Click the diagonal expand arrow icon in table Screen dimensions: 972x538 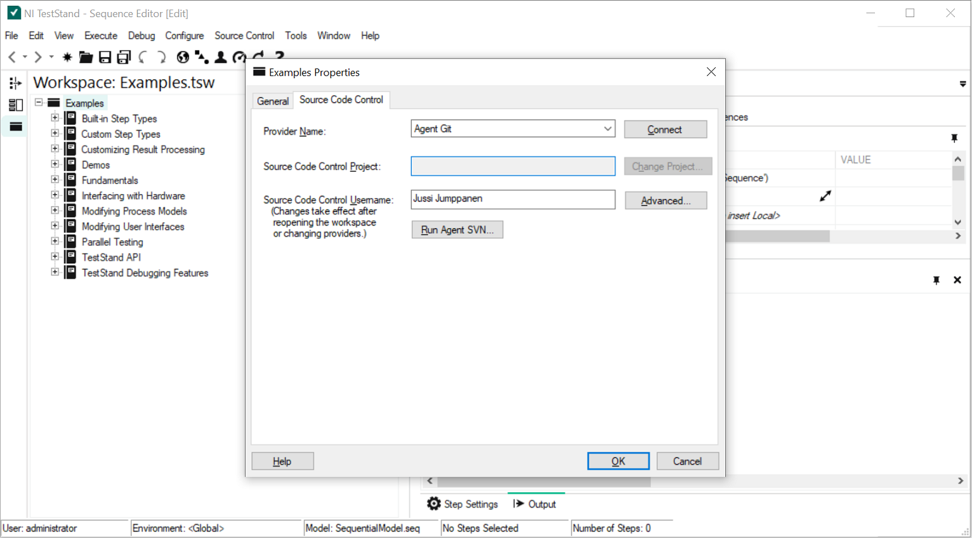pyautogui.click(x=825, y=196)
